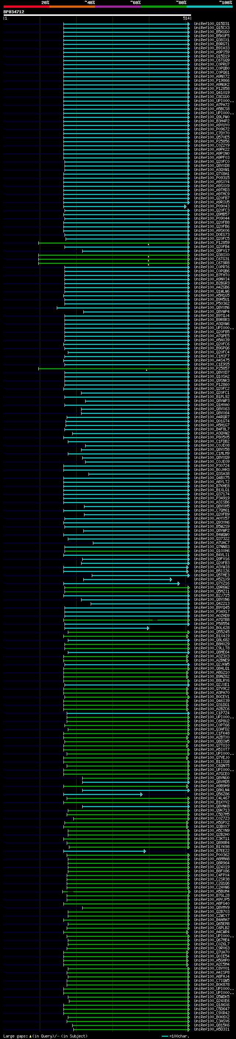
Task: Click hit label UniRef100_P25856
Action: 211,141
